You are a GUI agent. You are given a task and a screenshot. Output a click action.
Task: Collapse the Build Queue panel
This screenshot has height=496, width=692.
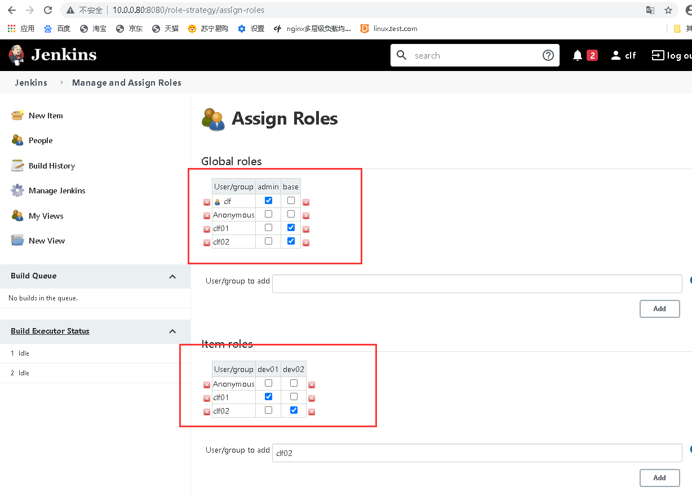[x=172, y=276]
